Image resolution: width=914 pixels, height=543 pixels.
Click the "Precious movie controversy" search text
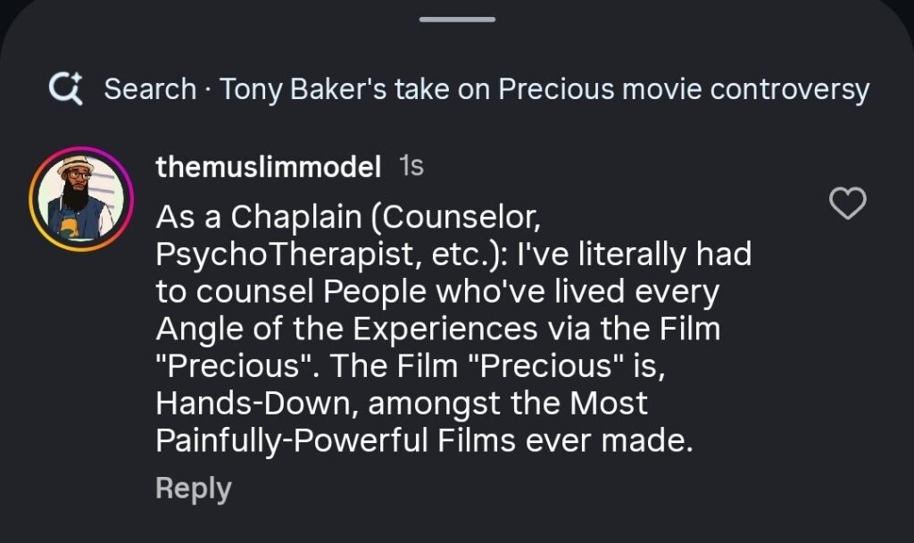683,89
